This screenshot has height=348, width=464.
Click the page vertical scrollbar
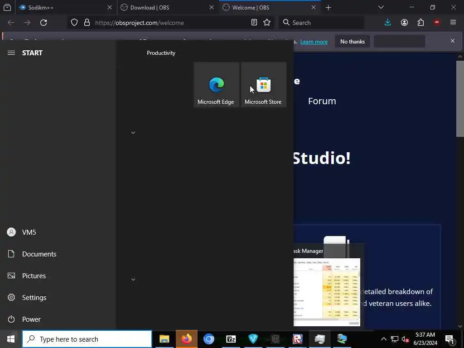(460, 99)
